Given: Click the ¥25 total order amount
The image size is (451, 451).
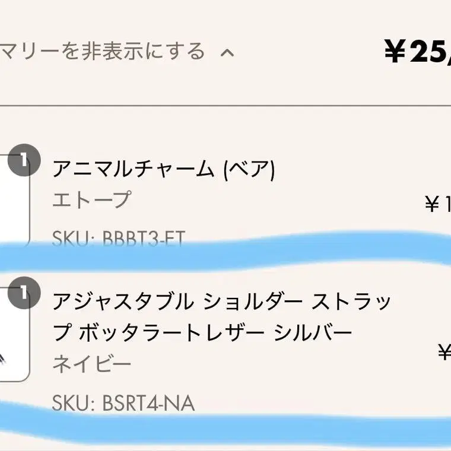Looking at the screenshot, I should point(418,52).
